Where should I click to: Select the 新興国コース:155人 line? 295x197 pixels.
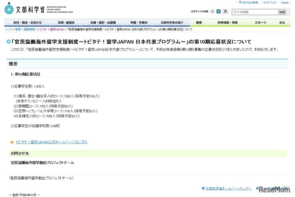(43, 106)
